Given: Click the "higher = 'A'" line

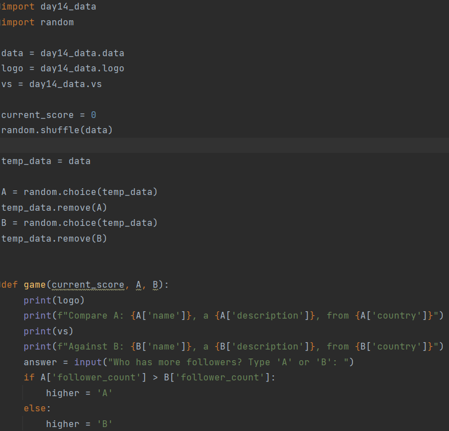Looking at the screenshot, I should point(79,393).
